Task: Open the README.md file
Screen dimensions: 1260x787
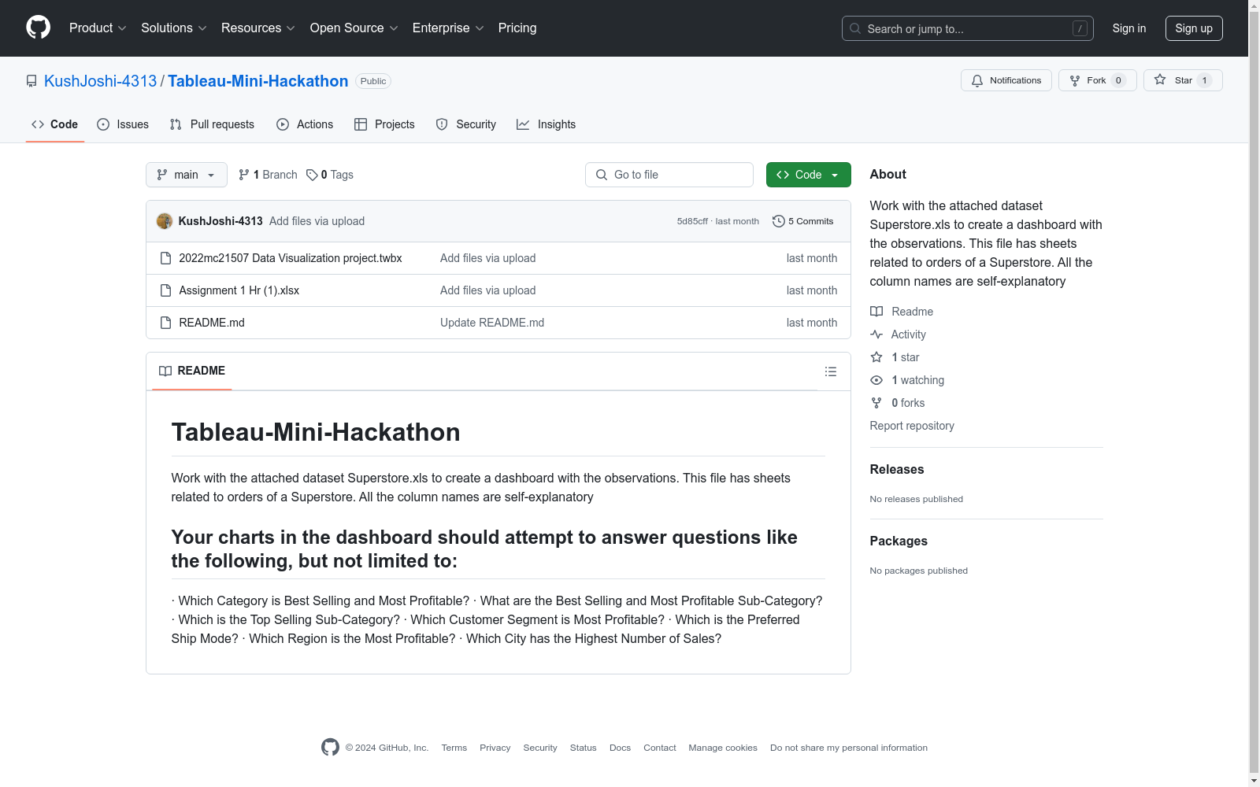Action: tap(212, 323)
